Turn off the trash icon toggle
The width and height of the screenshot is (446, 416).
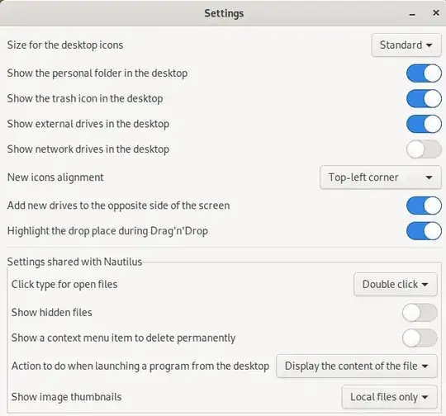point(424,98)
